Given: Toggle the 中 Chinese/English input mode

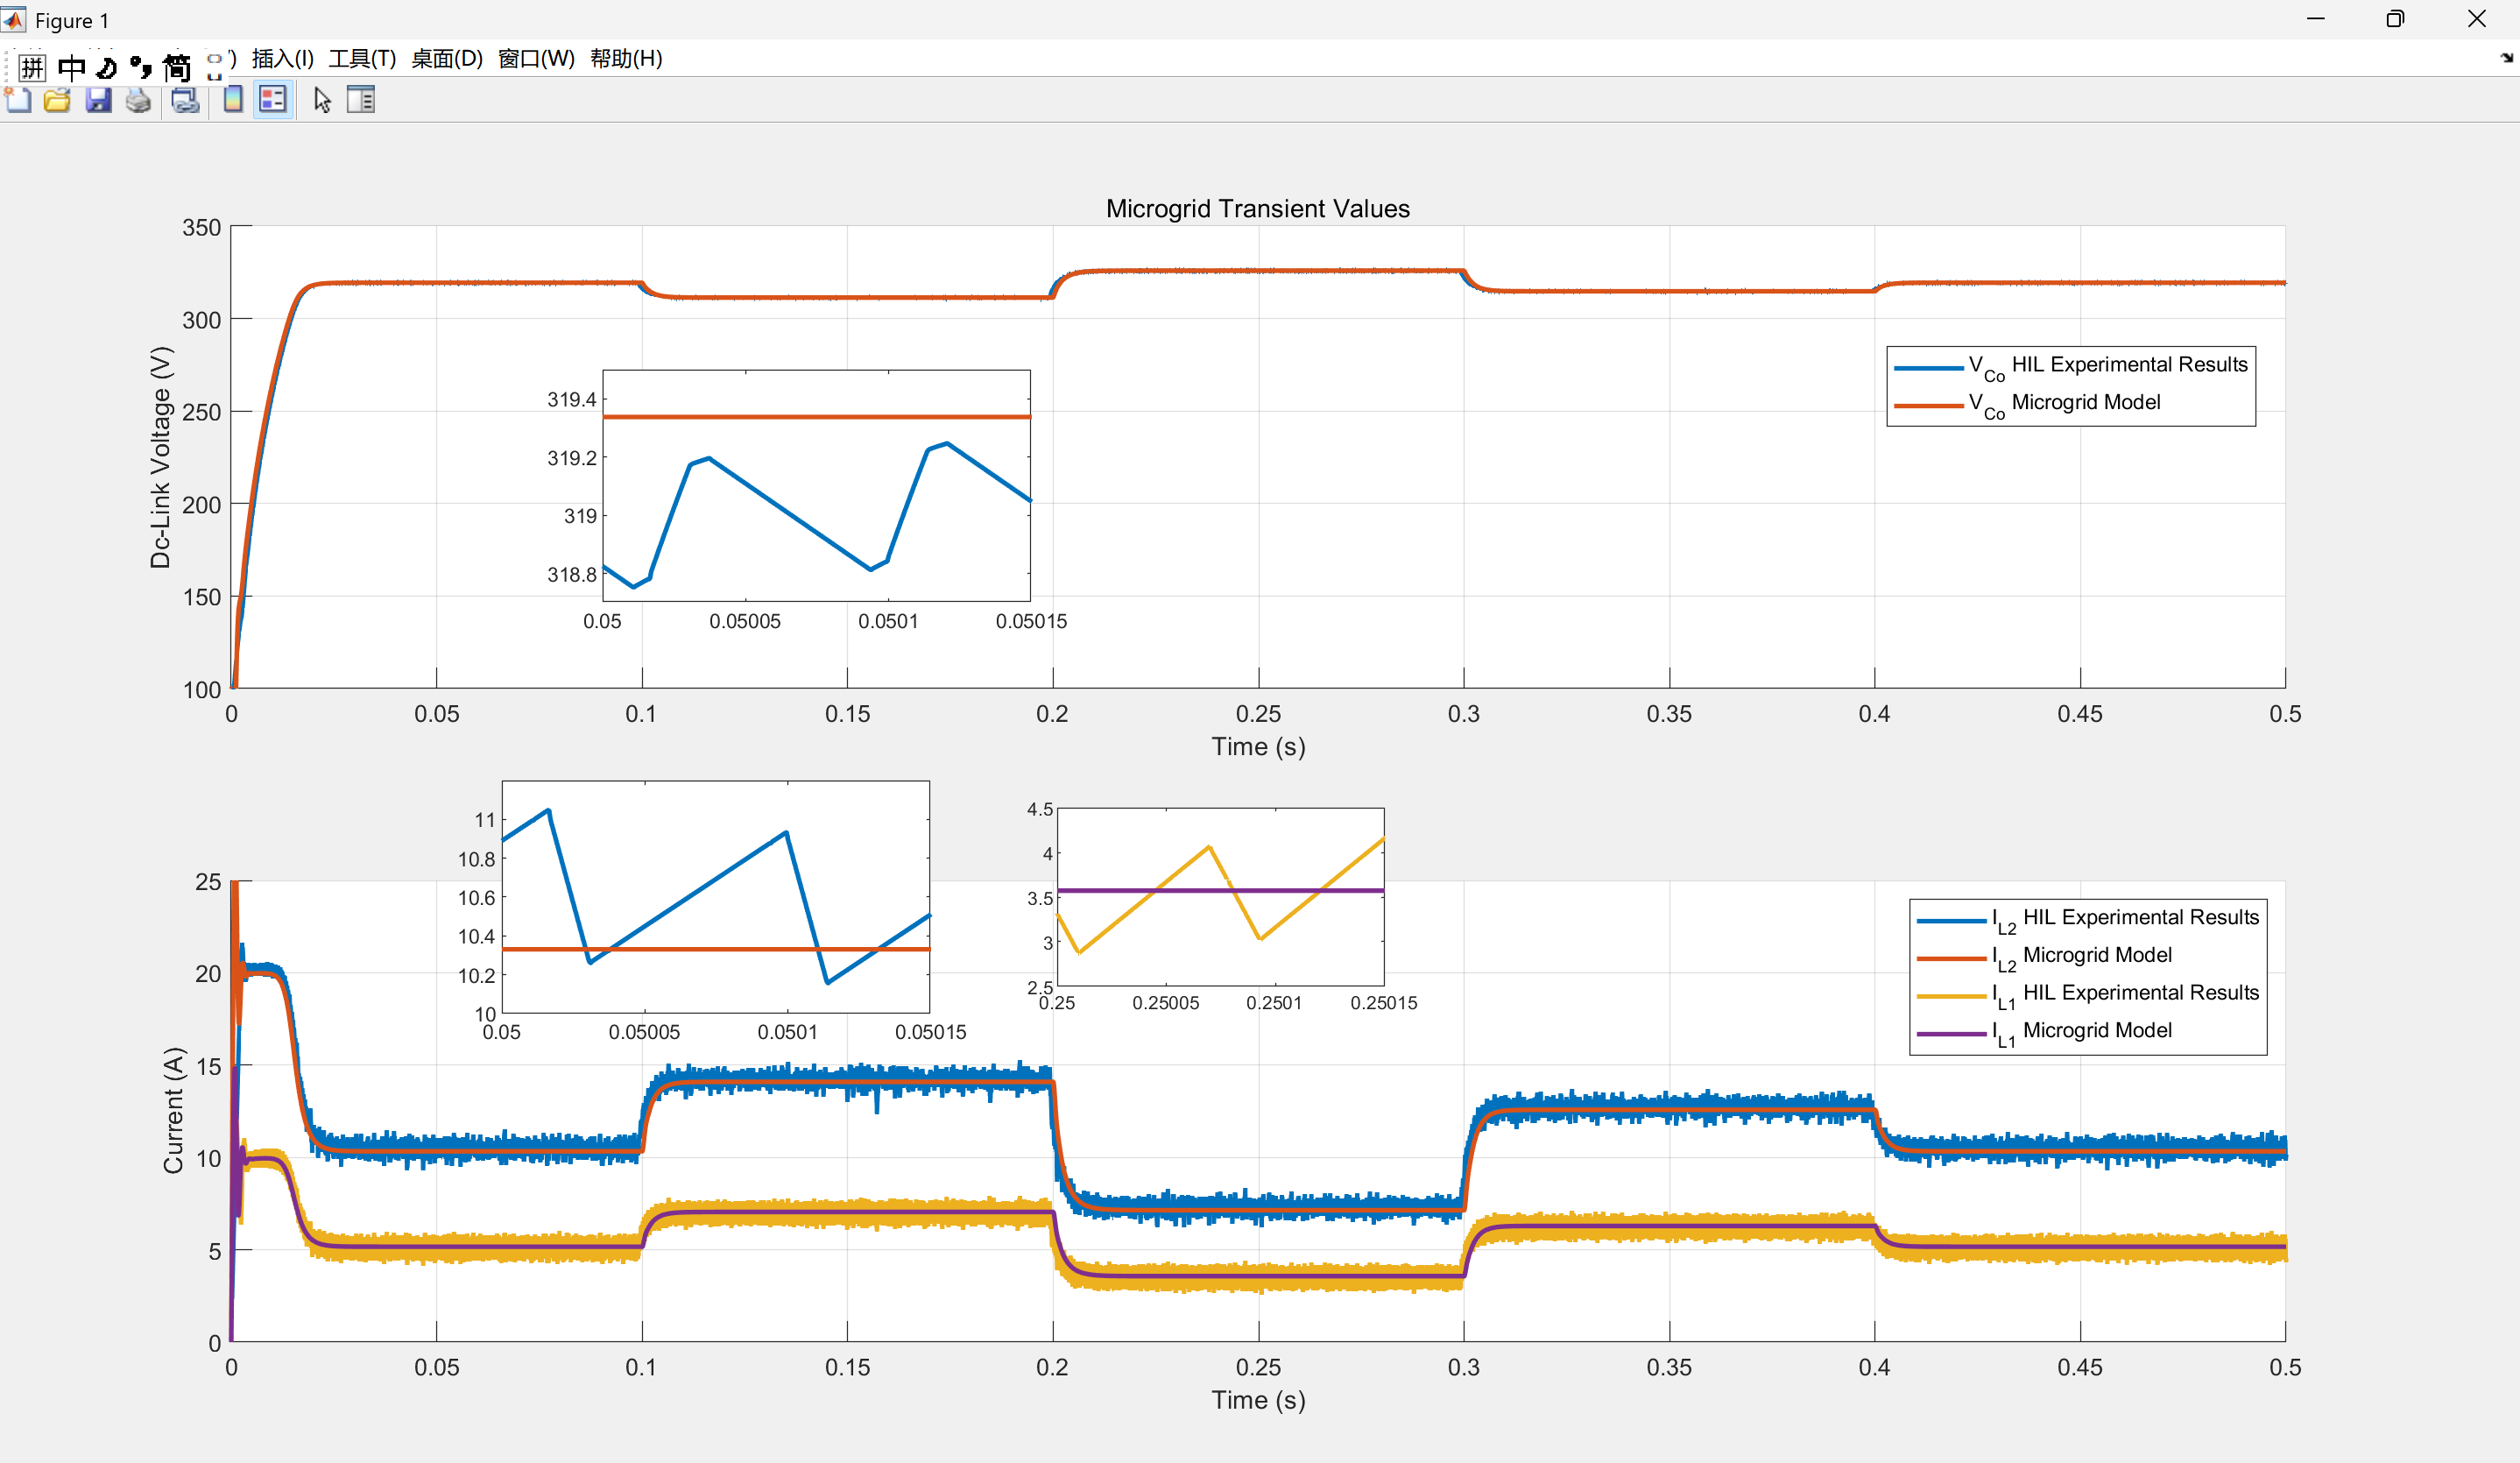Looking at the screenshot, I should click(71, 67).
